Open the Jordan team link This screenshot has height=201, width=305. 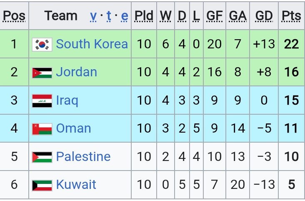(76, 72)
